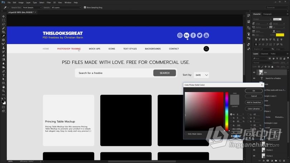Image resolution: width=290 pixels, height=163 pixels.
Task: Click the Dribbble icon in the website header
Action: (180, 35)
